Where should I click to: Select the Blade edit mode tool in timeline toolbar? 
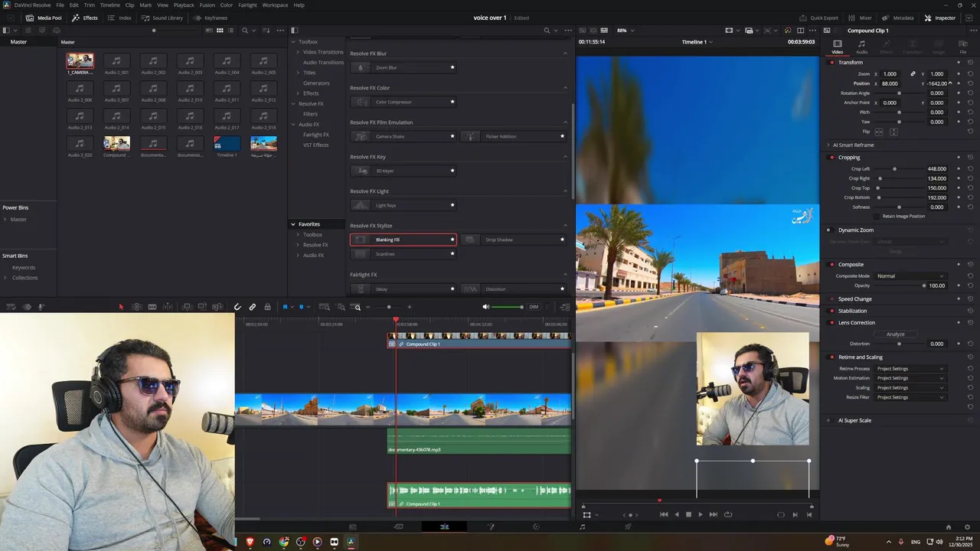(x=152, y=307)
